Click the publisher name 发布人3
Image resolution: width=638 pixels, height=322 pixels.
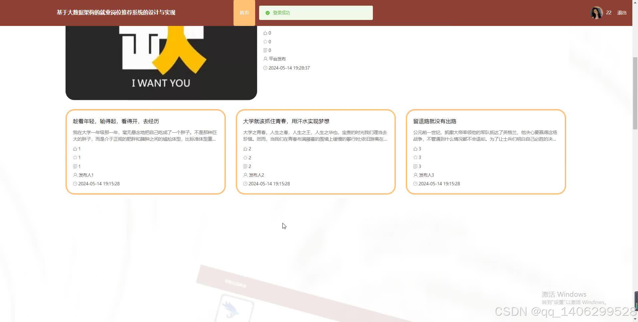(x=426, y=175)
